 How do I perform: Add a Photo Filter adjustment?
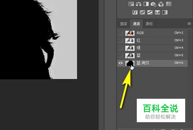[x=153, y=4]
